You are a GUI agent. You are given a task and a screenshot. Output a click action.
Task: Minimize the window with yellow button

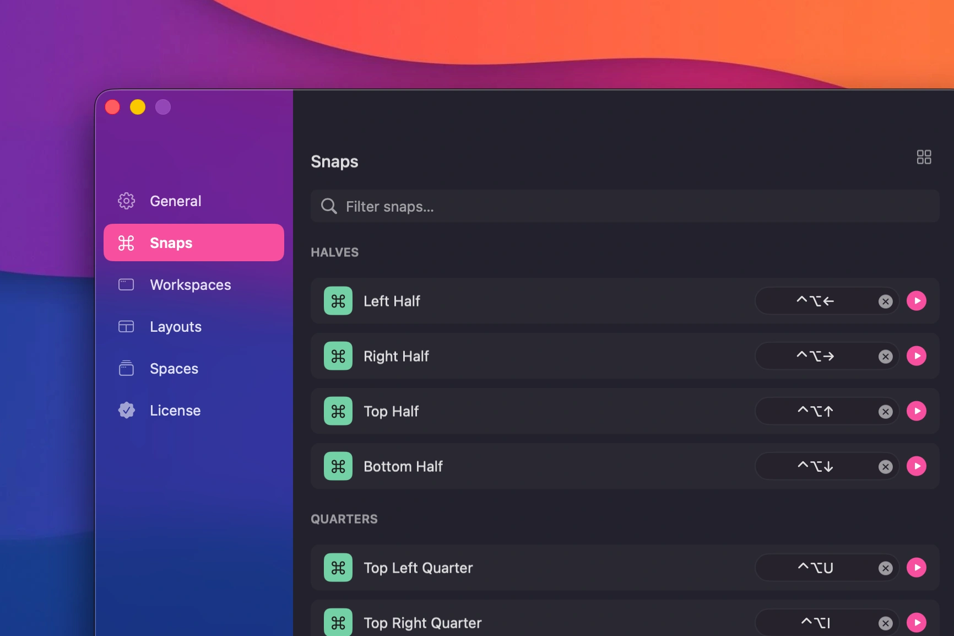point(138,107)
